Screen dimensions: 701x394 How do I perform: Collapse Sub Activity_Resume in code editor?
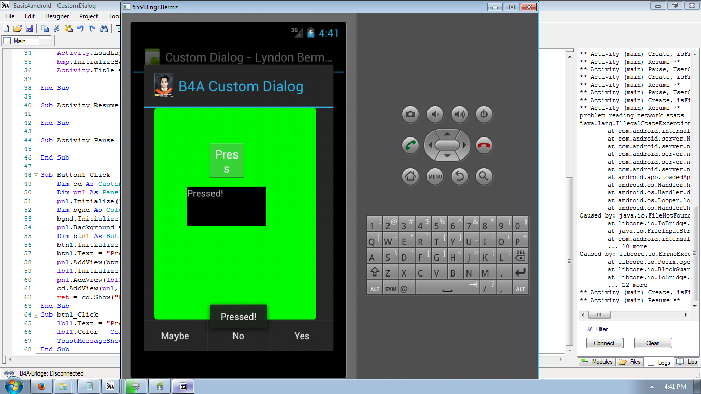(36, 105)
